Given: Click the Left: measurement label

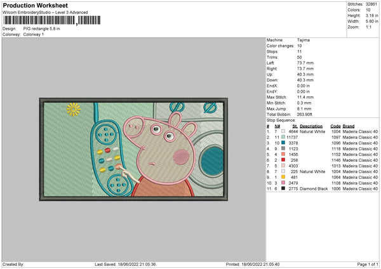Looking at the screenshot, I should coord(271,63).
